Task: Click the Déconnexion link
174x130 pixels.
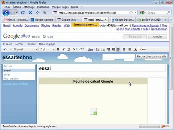Action: [159, 29]
